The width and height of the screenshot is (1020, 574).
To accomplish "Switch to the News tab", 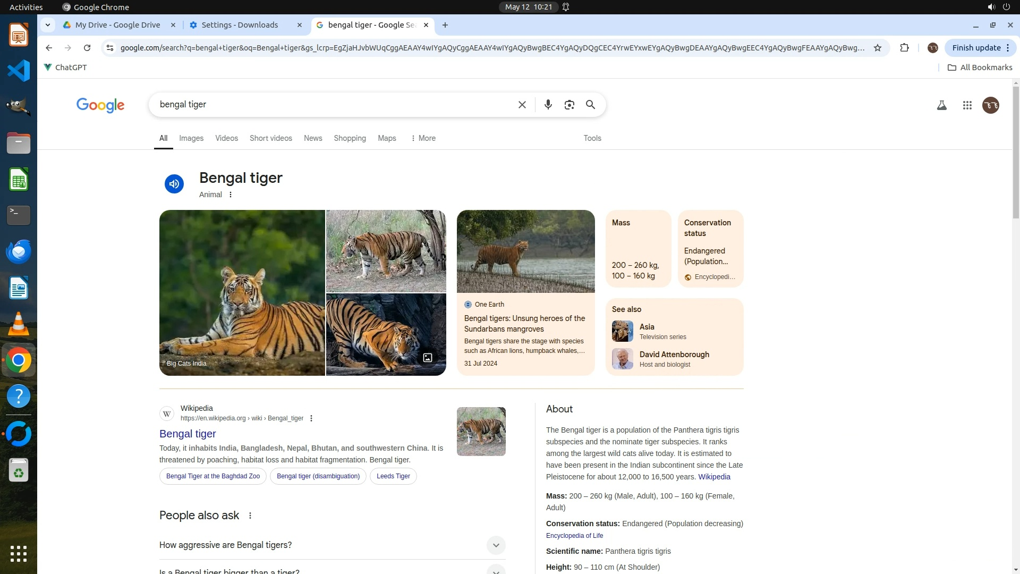I will [x=312, y=138].
